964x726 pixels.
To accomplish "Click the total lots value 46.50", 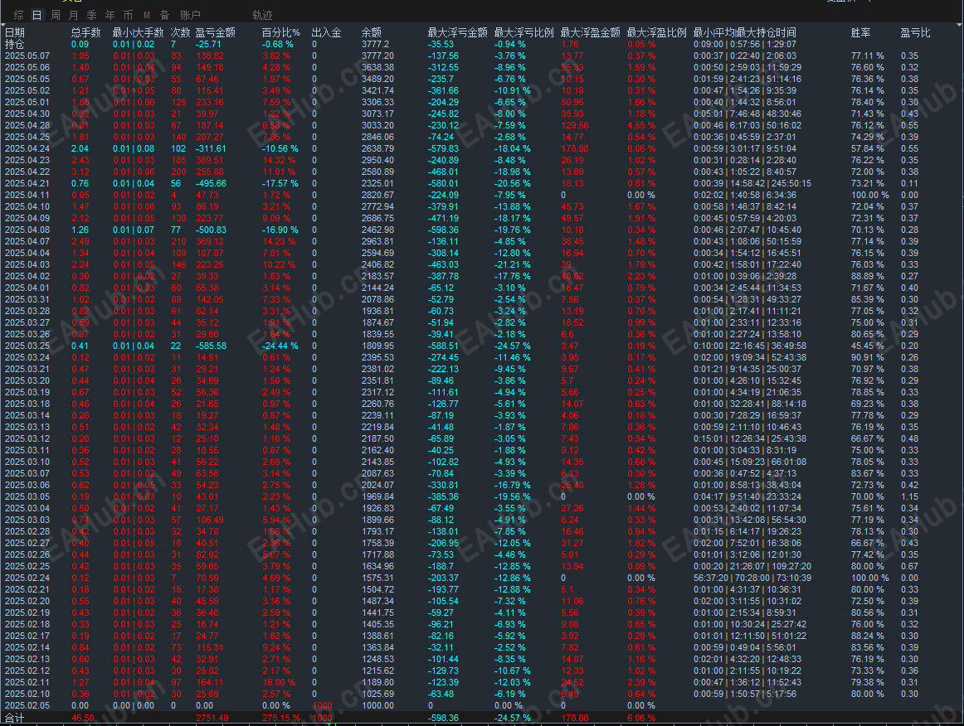I will 83,718.
